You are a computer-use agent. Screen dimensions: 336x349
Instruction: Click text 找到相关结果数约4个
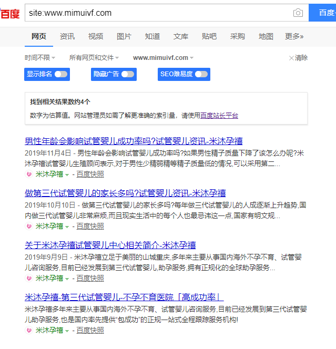(60, 102)
